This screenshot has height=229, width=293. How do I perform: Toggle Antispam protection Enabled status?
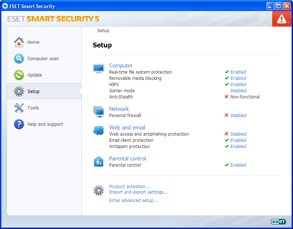pos(238,146)
